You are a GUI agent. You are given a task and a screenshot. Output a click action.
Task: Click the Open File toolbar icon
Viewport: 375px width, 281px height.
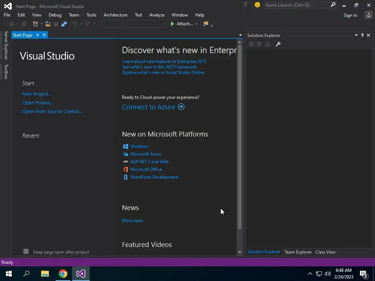[48, 24]
